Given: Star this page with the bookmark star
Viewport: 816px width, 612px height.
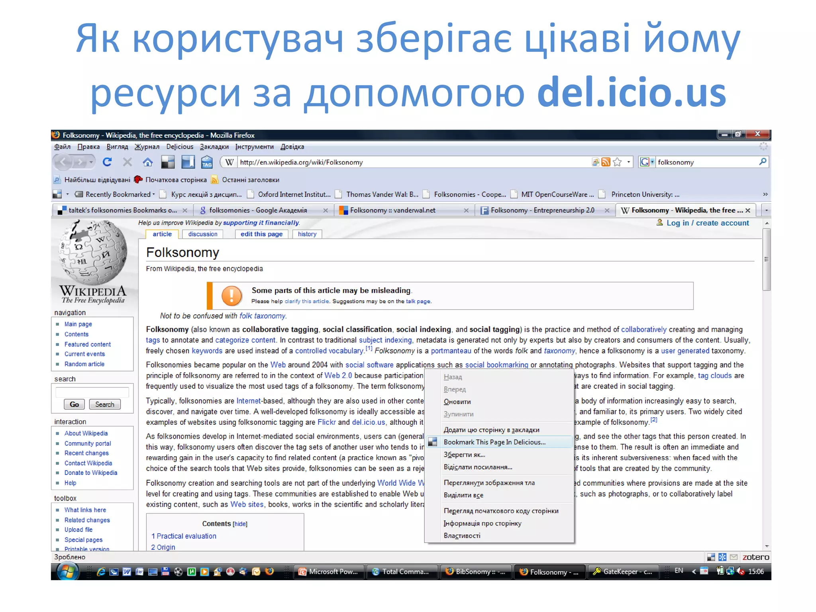Looking at the screenshot, I should (x=617, y=162).
